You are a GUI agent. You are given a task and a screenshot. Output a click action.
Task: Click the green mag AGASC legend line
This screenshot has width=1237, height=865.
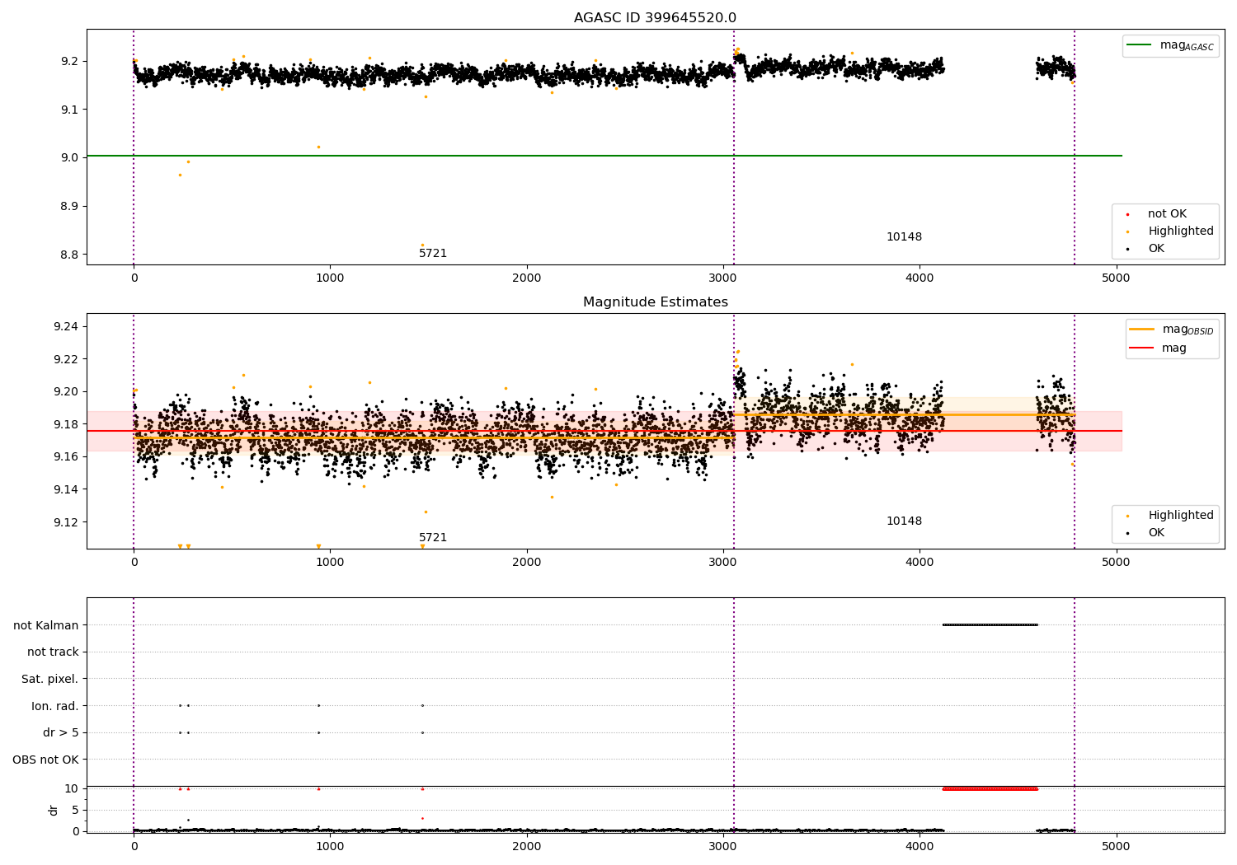click(1141, 45)
